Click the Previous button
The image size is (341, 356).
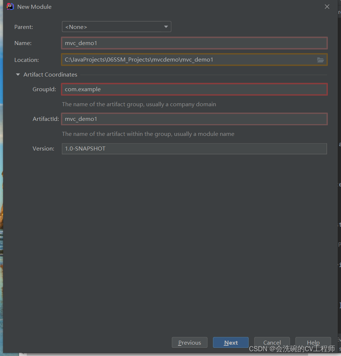click(190, 342)
